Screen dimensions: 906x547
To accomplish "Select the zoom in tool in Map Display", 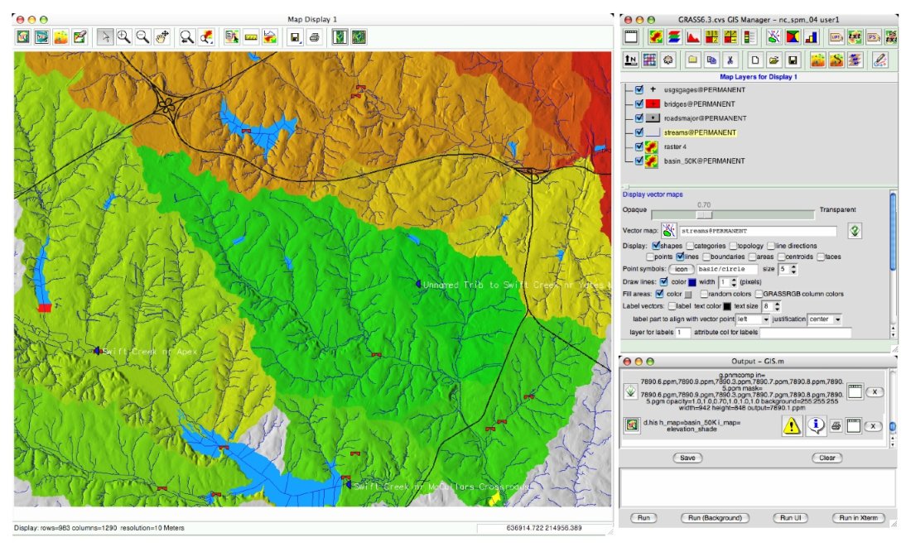I will click(124, 36).
